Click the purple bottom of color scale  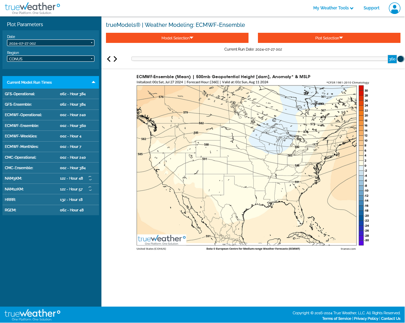point(361,243)
